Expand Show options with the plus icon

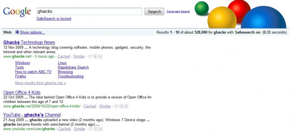17,32
